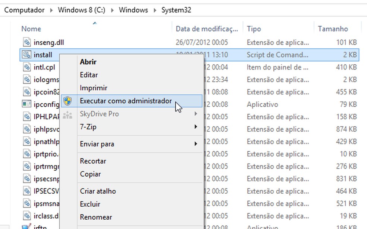Click the 831 KB size cell
This screenshot has height=229, width=367.
pyautogui.click(x=346, y=179)
